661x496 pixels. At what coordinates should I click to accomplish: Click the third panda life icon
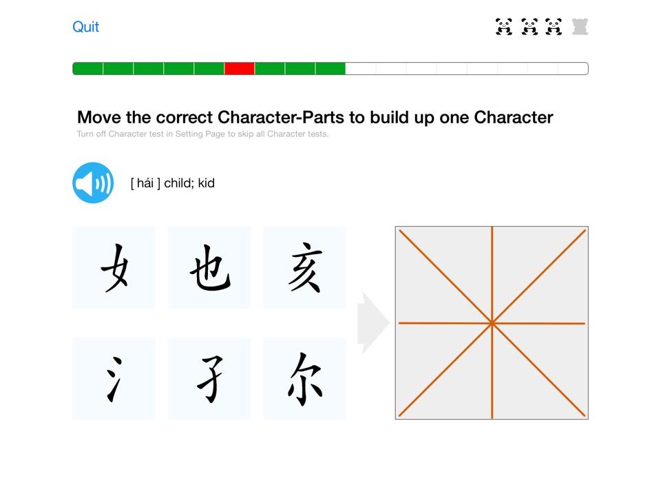click(x=554, y=27)
